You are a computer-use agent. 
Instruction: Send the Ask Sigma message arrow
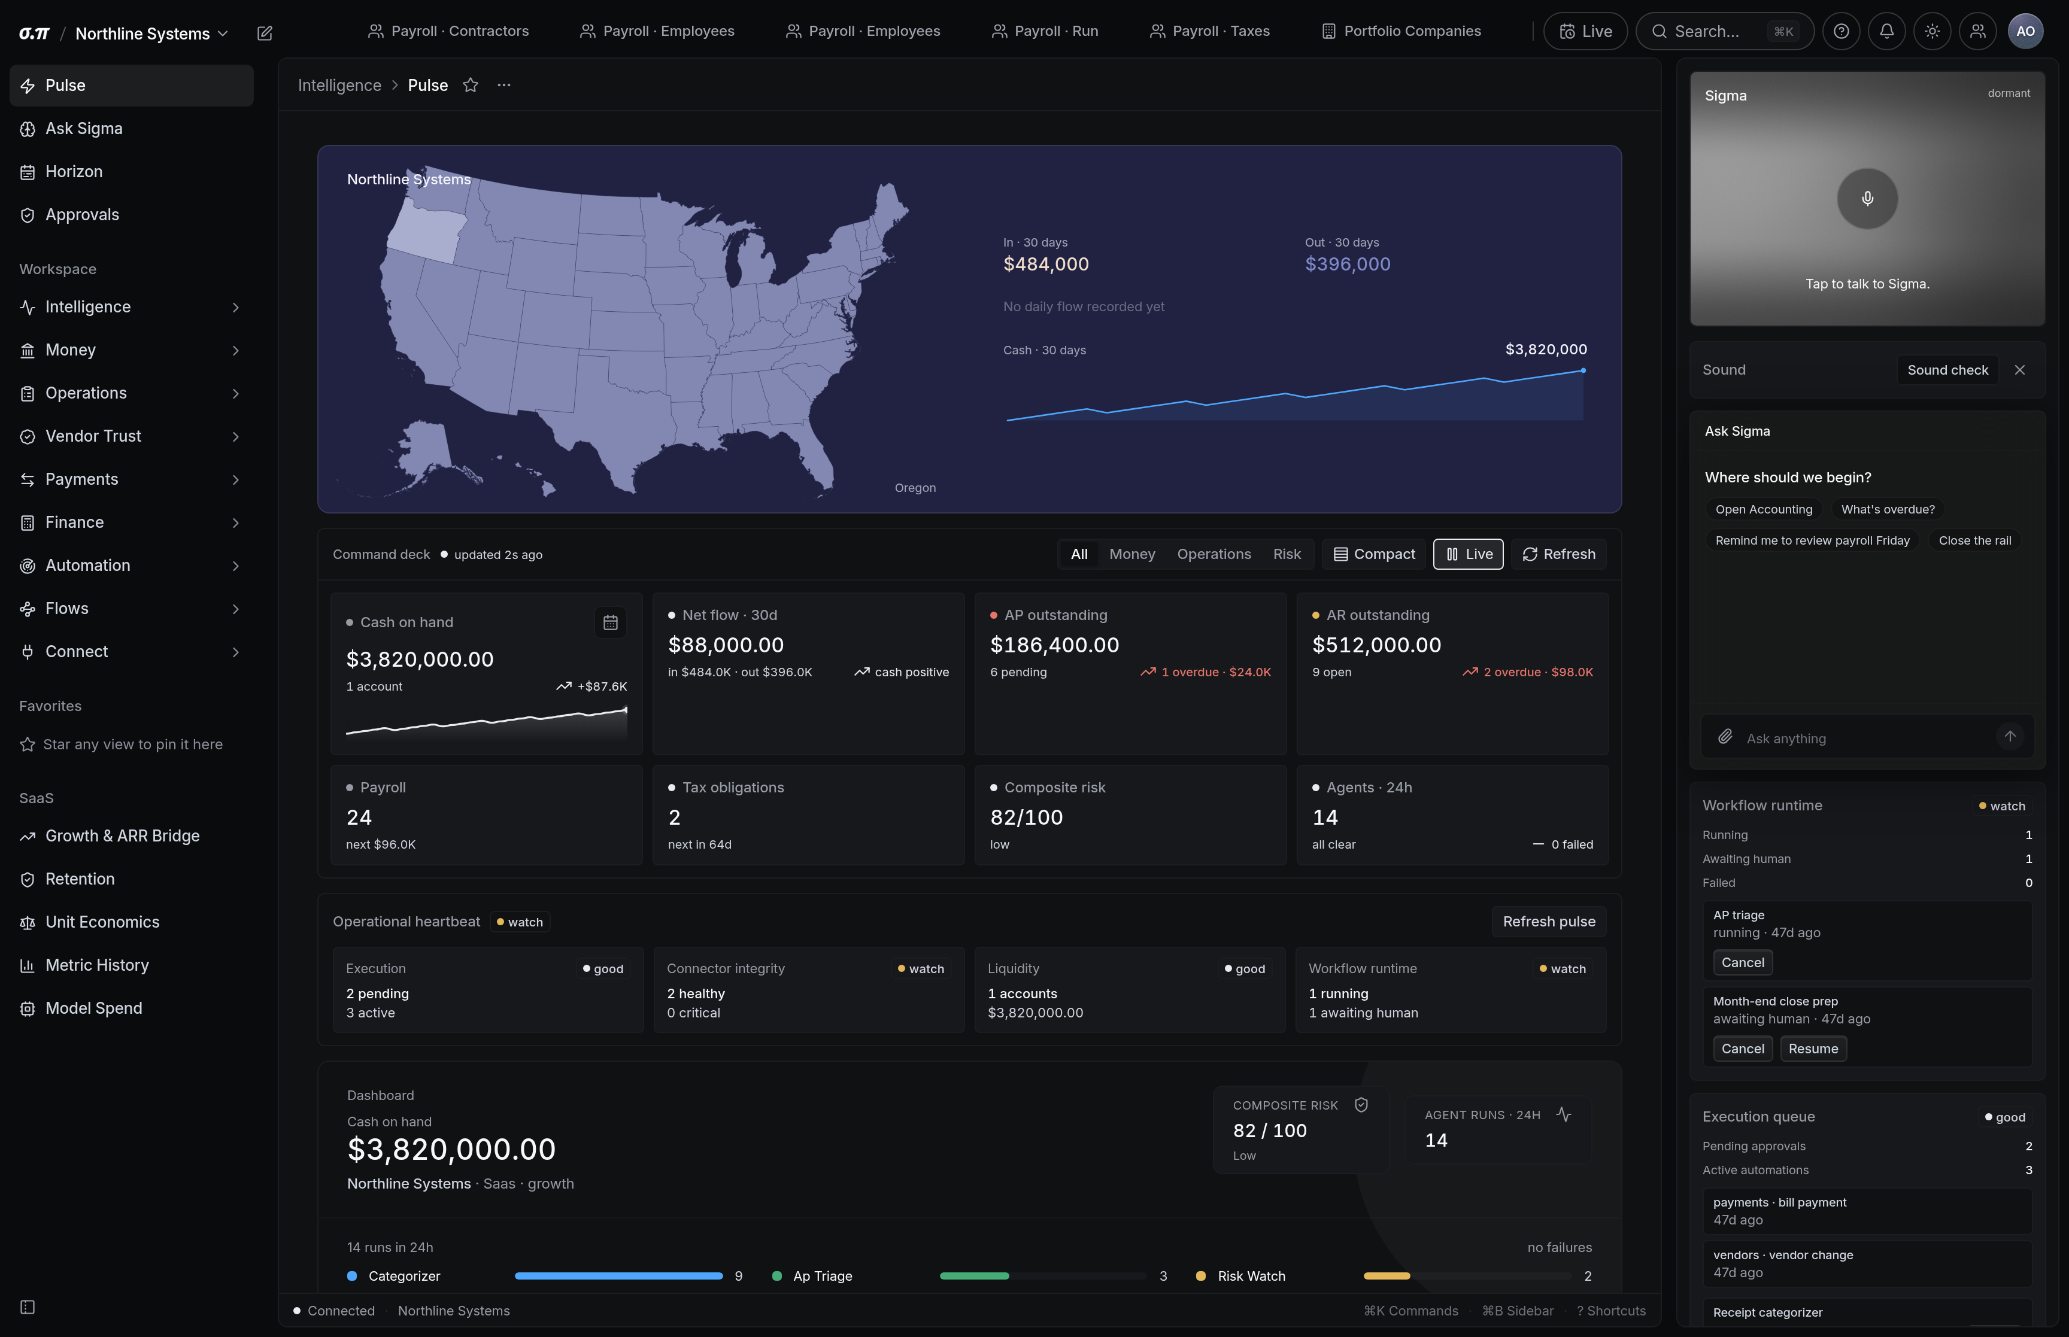[x=2010, y=736]
